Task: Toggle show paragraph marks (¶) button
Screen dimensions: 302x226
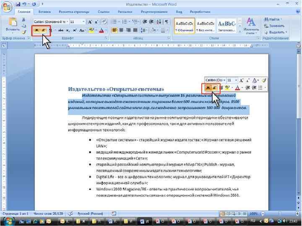Action: click(x=167, y=21)
